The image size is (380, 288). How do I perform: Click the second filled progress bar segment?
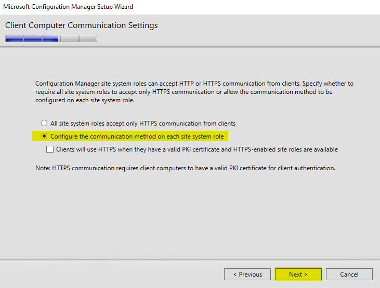coord(33,38)
